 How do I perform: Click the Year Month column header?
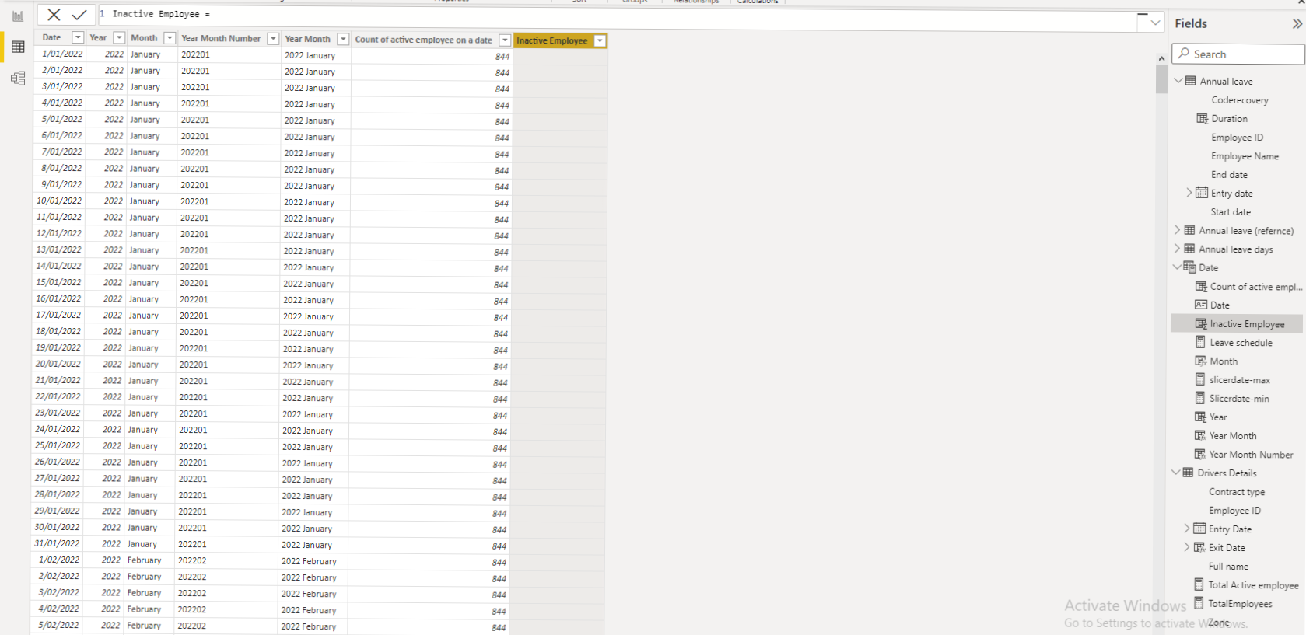[308, 39]
